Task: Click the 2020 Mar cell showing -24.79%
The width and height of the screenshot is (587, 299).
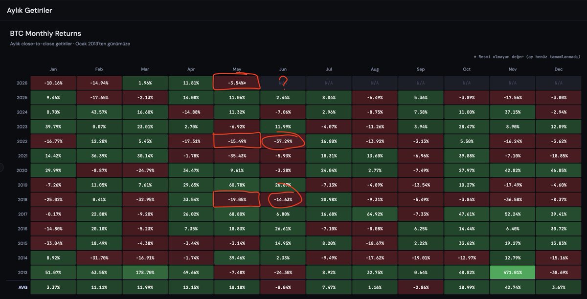Action: coord(145,171)
